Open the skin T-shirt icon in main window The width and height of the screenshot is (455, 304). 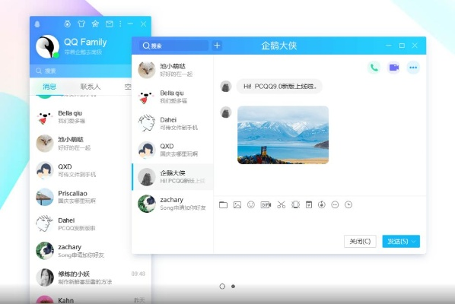point(81,24)
